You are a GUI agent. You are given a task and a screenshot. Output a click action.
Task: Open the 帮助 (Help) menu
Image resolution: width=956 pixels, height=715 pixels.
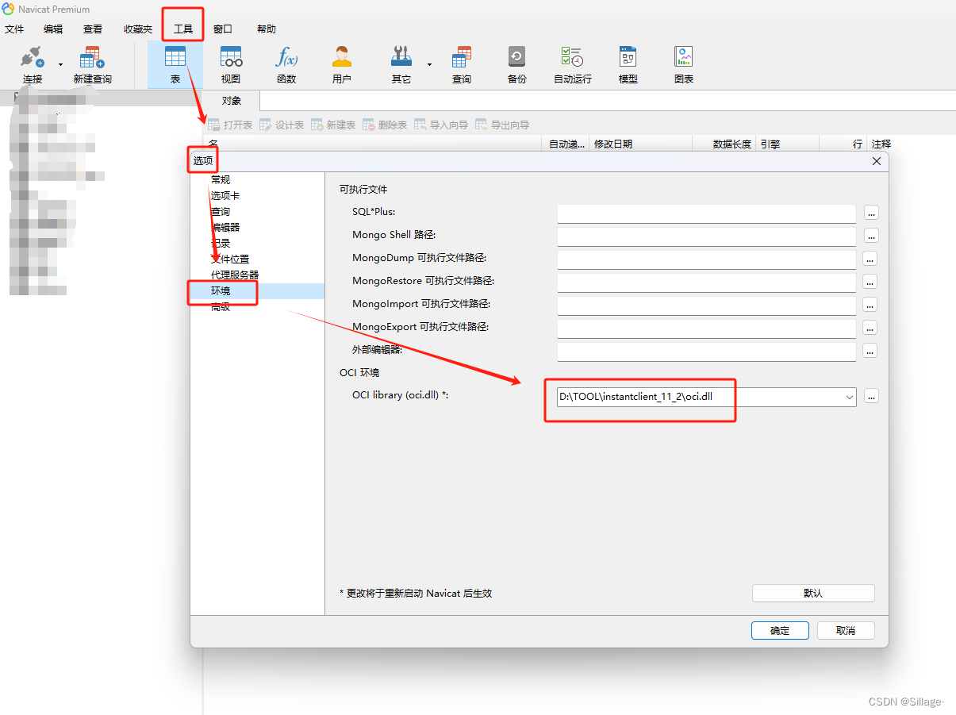point(267,29)
